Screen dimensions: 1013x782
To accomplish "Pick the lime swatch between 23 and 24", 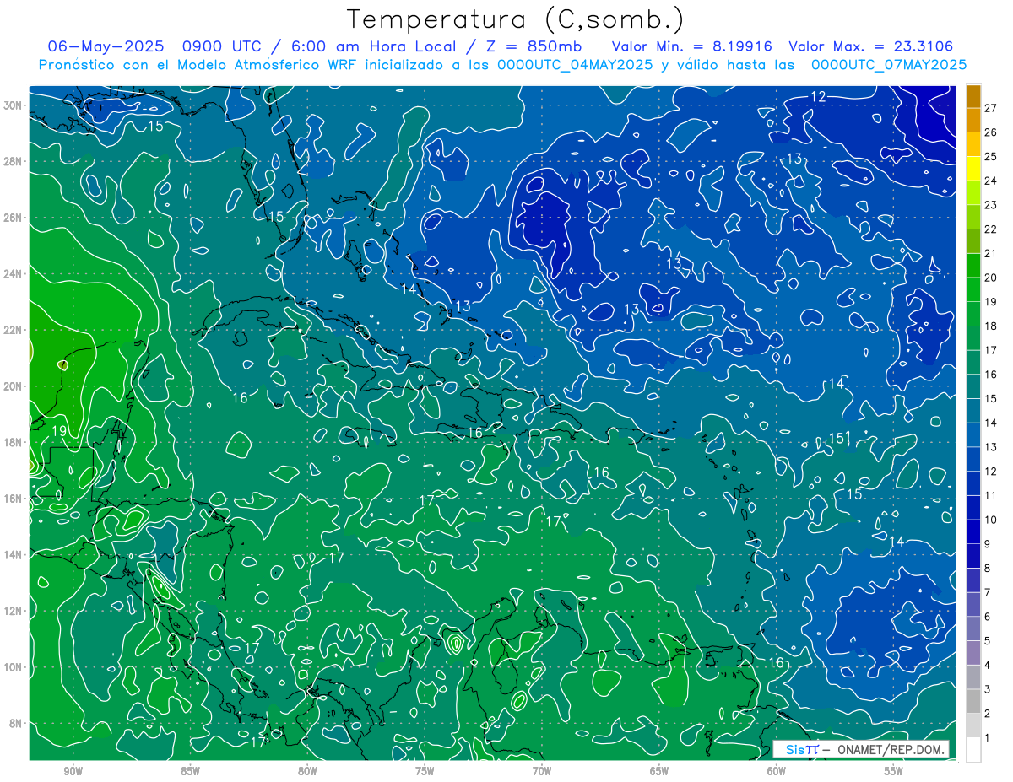I will [x=973, y=193].
